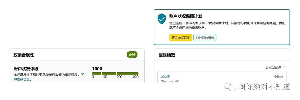Click the middle segment of rating bar
Viewport: 300px width, 100px height.
point(109,73)
